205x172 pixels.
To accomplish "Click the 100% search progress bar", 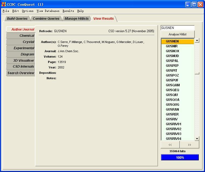I will point(180,157).
